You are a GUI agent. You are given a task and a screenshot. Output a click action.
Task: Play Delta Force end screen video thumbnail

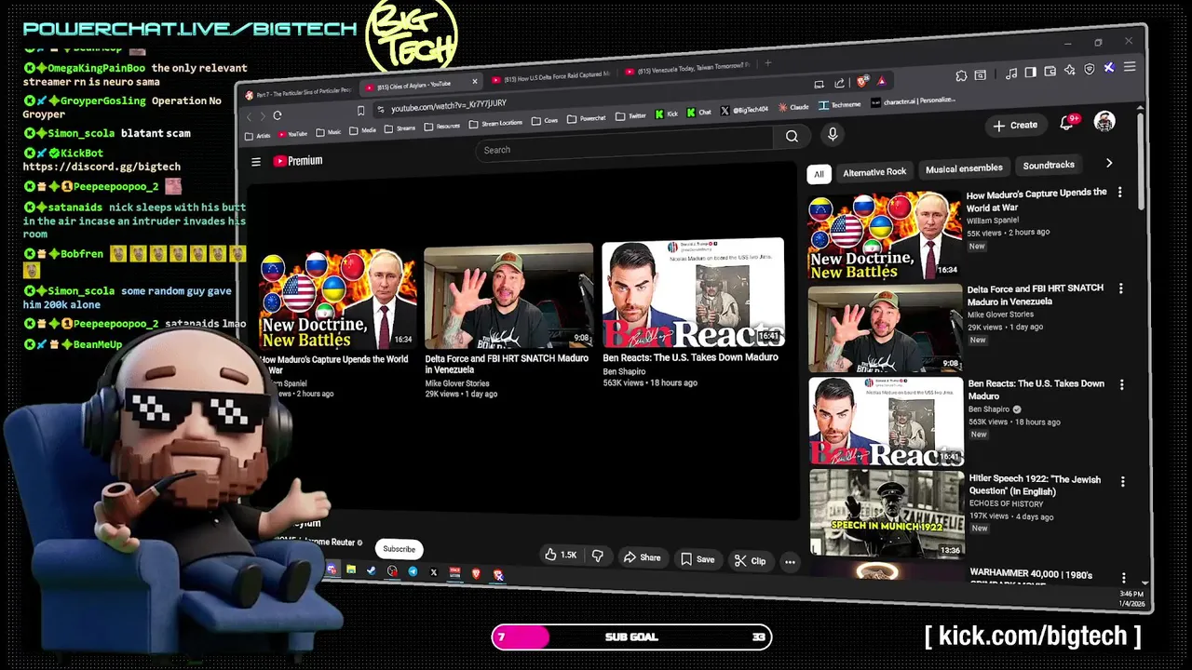click(508, 297)
